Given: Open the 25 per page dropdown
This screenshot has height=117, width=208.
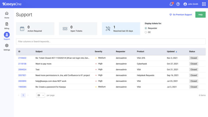Looking at the screenshot, I should point(40,95).
